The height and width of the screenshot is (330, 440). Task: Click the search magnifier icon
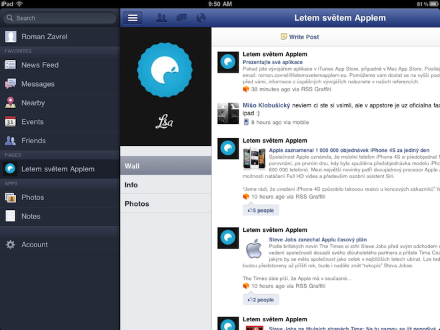tap(10, 18)
